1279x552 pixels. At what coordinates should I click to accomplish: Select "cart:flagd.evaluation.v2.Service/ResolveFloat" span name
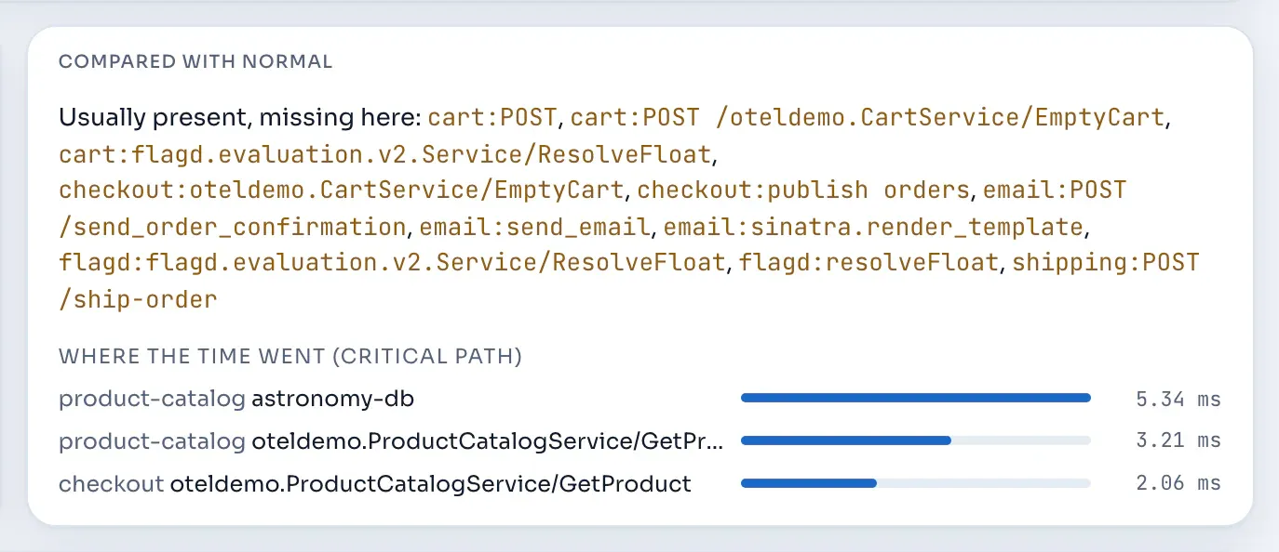[385, 154]
